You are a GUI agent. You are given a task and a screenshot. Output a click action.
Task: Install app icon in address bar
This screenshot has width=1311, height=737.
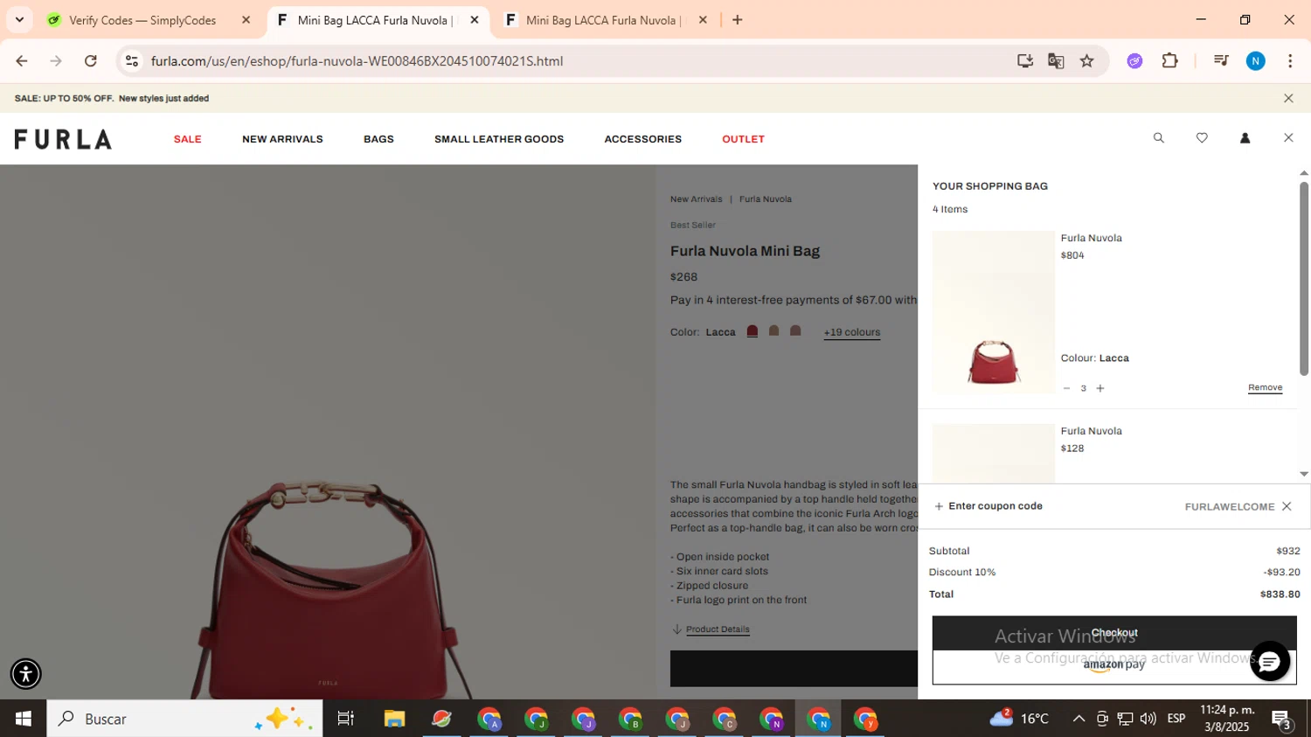(1024, 61)
